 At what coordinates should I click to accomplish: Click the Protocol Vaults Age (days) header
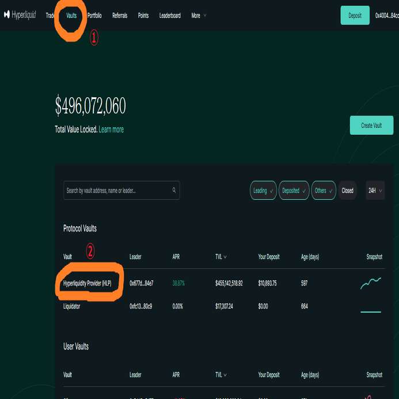[310, 257]
